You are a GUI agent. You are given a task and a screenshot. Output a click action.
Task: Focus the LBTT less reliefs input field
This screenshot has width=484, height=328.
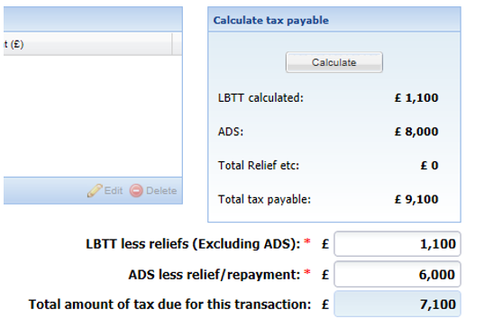(x=397, y=244)
